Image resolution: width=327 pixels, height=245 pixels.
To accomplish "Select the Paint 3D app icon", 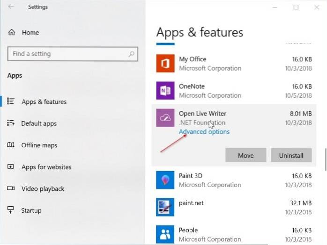I will (x=165, y=180).
